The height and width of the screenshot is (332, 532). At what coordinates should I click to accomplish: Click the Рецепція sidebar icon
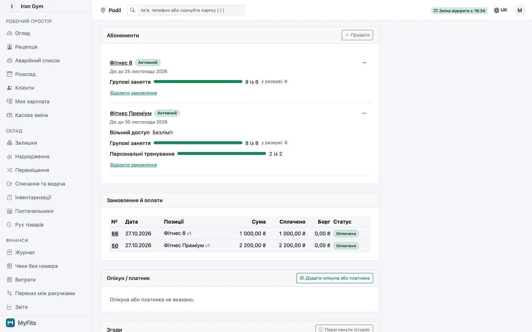pyautogui.click(x=10, y=47)
